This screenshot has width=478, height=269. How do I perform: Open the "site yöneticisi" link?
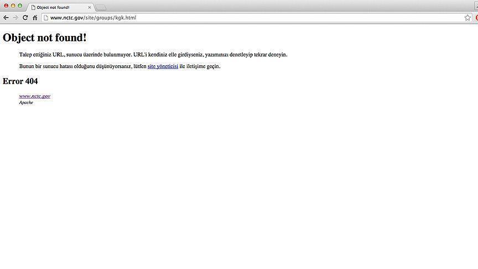[163, 66]
